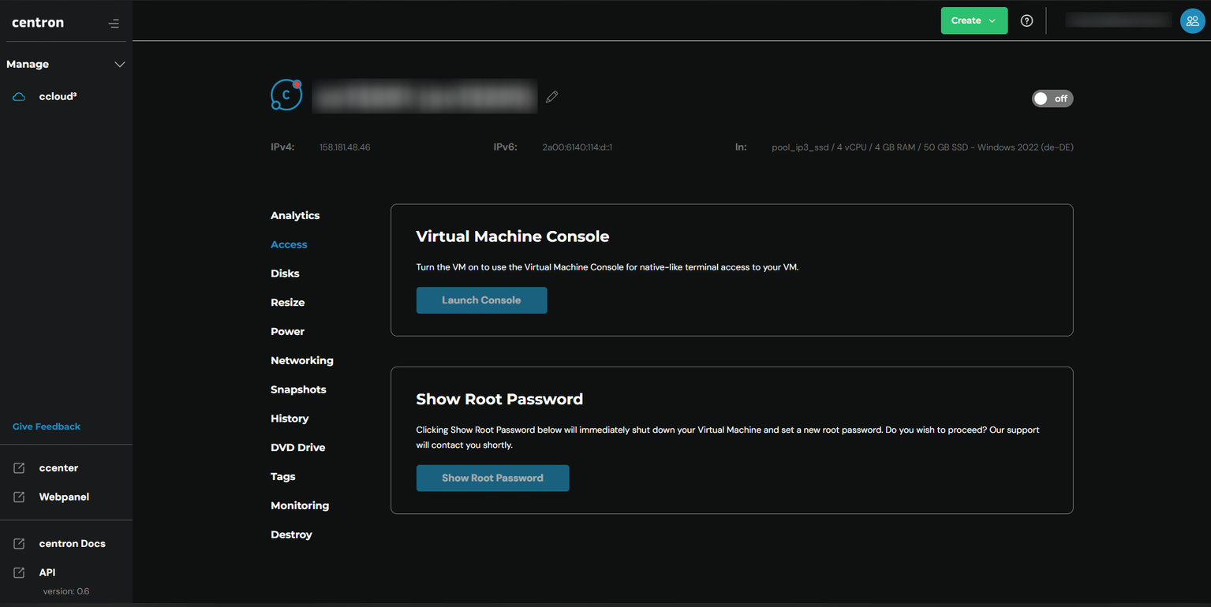Open ccenter external link icon
This screenshot has height=607, width=1211.
19,468
